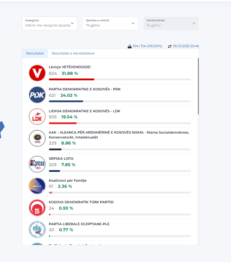Click LIDHJA DEMOKRATIKE E KOSOVËS - LDK name
This screenshot has width=231, height=262.
tap(84, 111)
